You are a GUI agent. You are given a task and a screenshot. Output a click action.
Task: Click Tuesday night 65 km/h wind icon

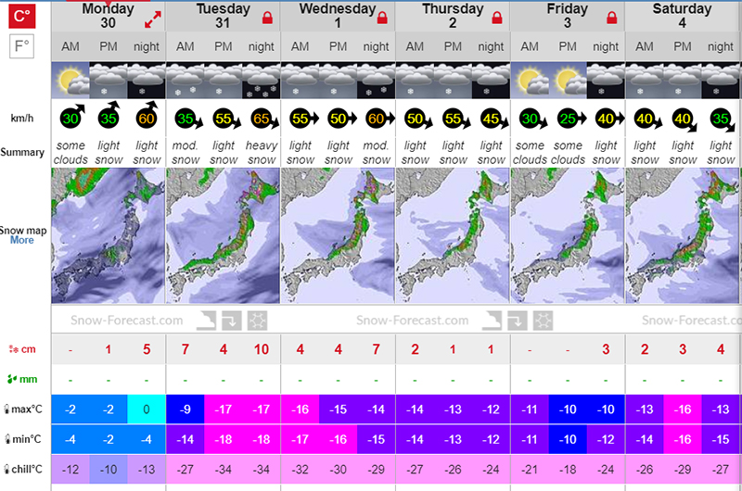(x=262, y=119)
